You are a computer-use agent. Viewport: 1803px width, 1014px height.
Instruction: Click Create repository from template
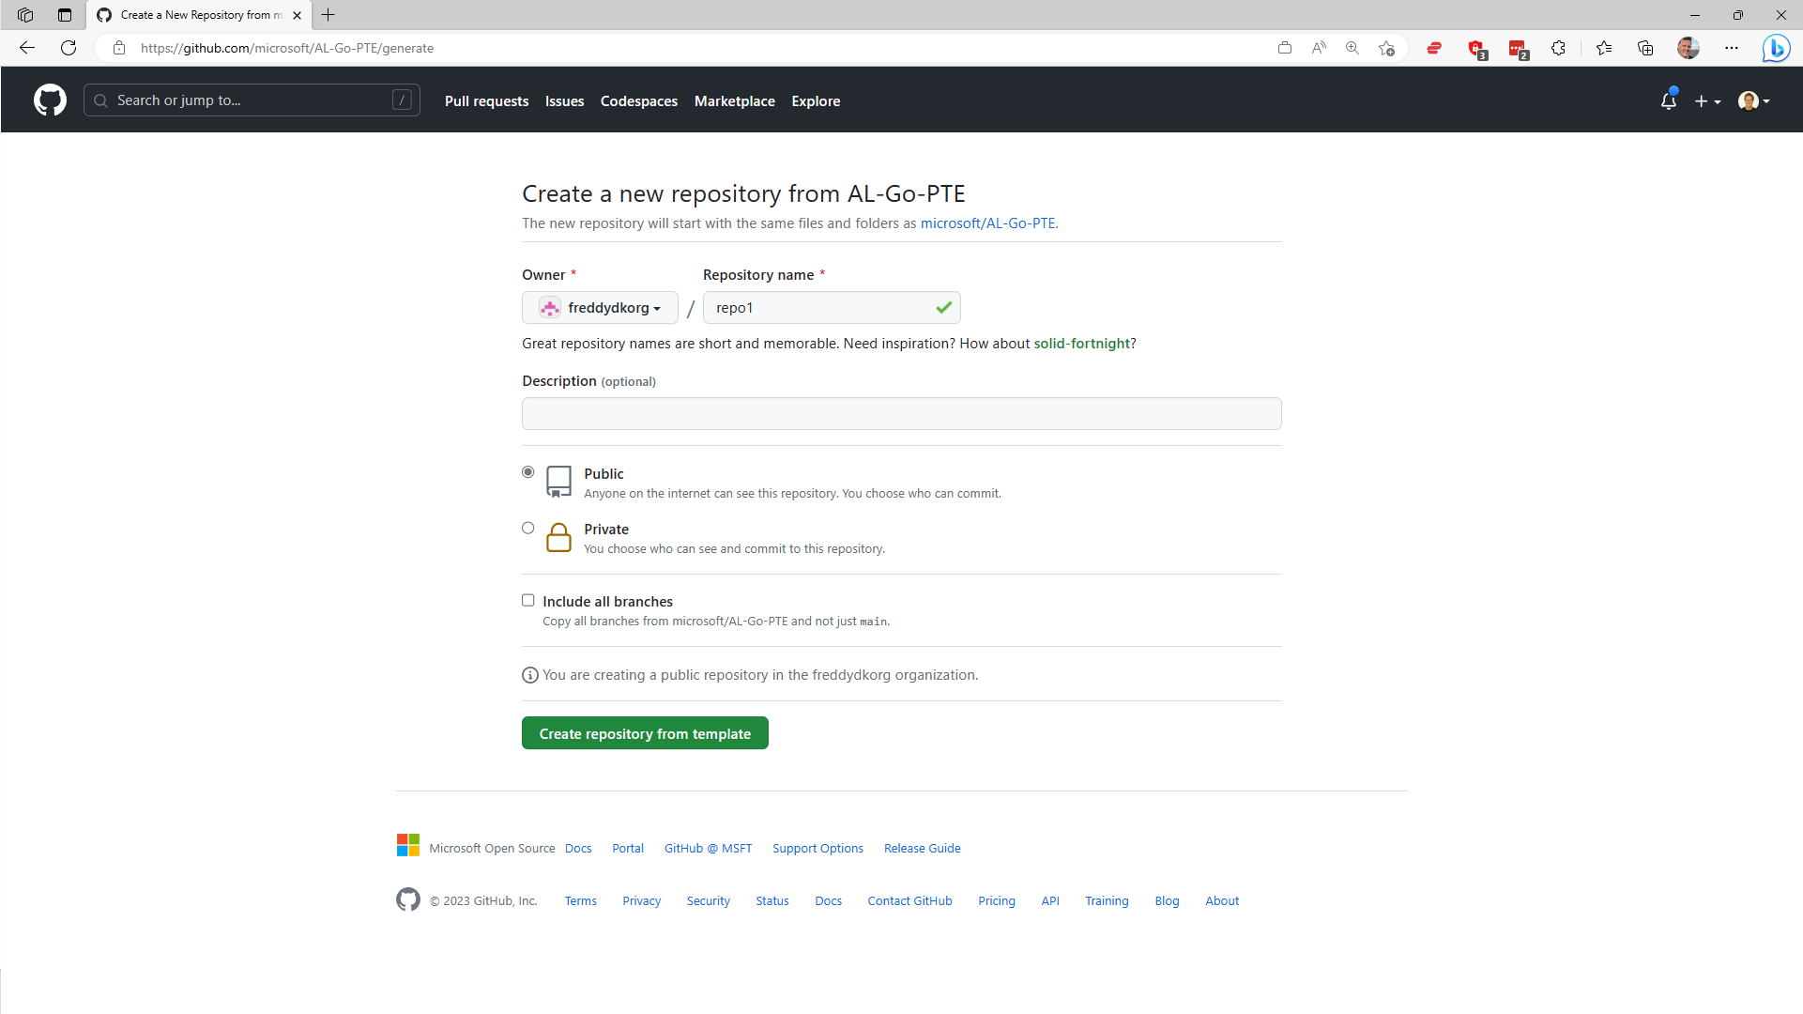tap(645, 732)
